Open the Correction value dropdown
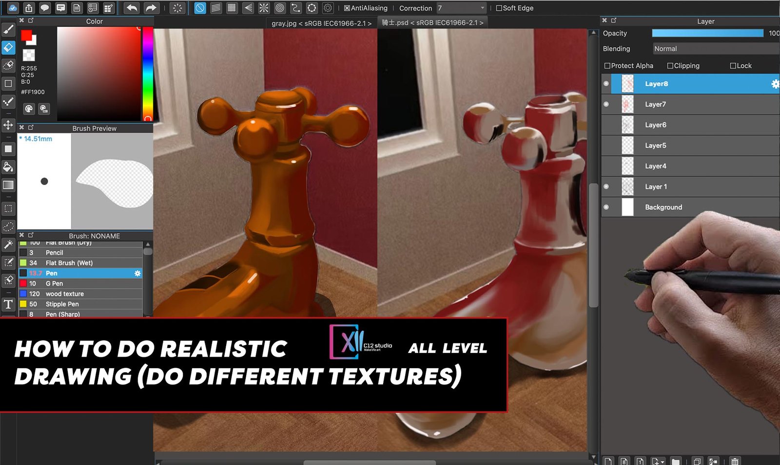The width and height of the screenshot is (780, 465). pos(461,8)
